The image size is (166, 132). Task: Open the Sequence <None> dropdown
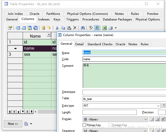pos(146,131)
